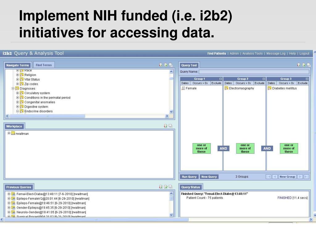Open Analysis Tools menu item
The height and width of the screenshot is (237, 316).
pos(252,53)
